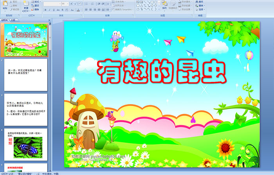Toggle Italic formatting
274x175 pixels.
pos(49,9)
